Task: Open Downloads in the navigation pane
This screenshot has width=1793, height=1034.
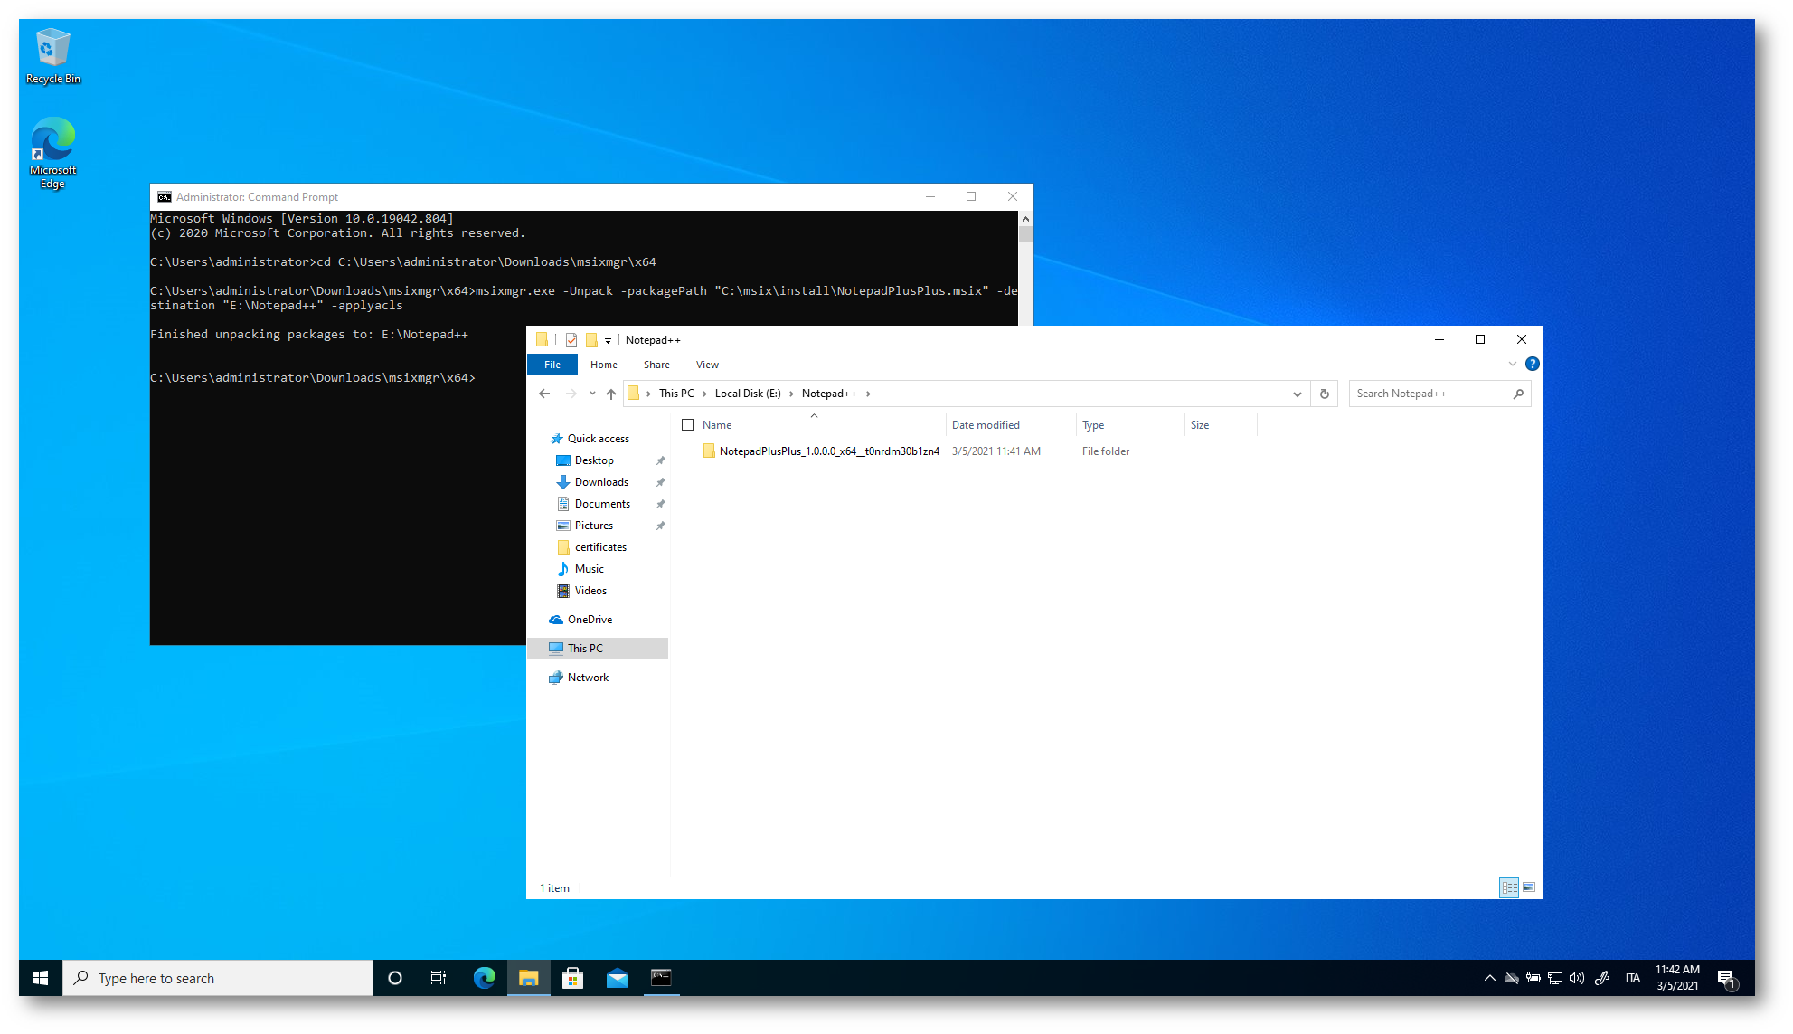Action: click(601, 482)
